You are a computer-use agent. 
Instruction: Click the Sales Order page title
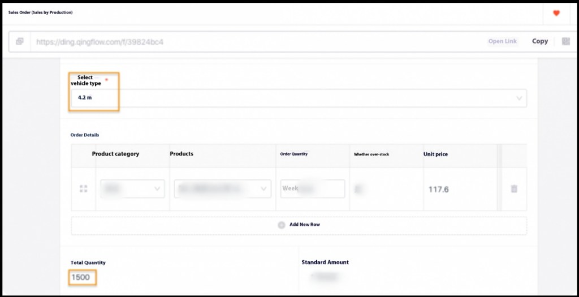tap(40, 12)
